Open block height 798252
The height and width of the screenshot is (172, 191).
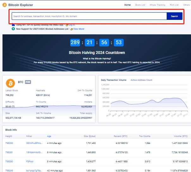9,143
